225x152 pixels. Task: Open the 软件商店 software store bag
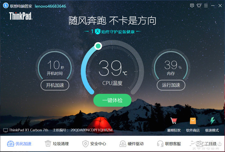coord(193,121)
